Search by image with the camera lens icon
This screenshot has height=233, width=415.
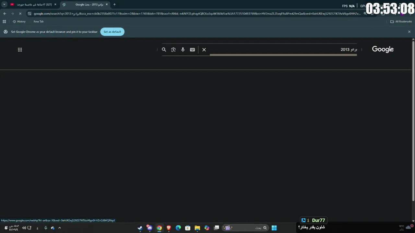pos(173,50)
